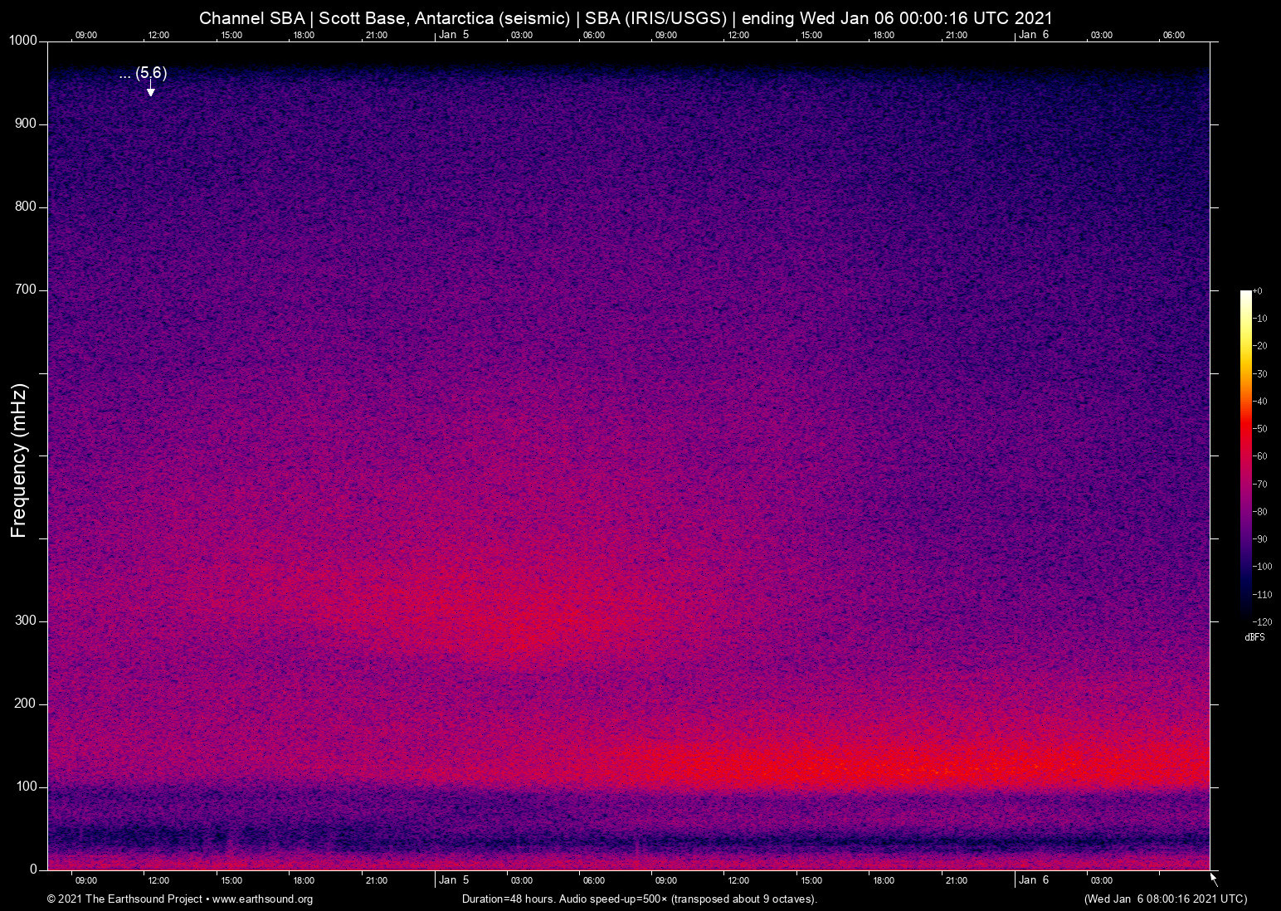
Task: Click the "dBFS" label below the color bar
Action: point(1254,637)
